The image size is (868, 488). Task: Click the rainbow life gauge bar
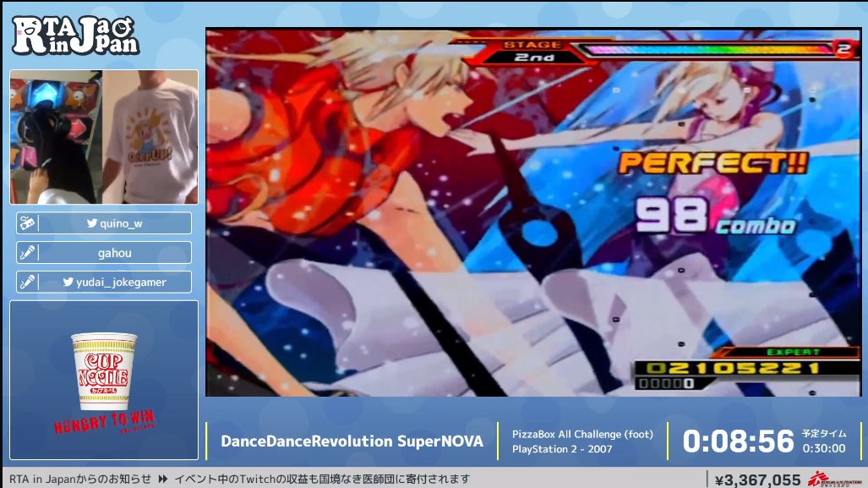click(708, 49)
